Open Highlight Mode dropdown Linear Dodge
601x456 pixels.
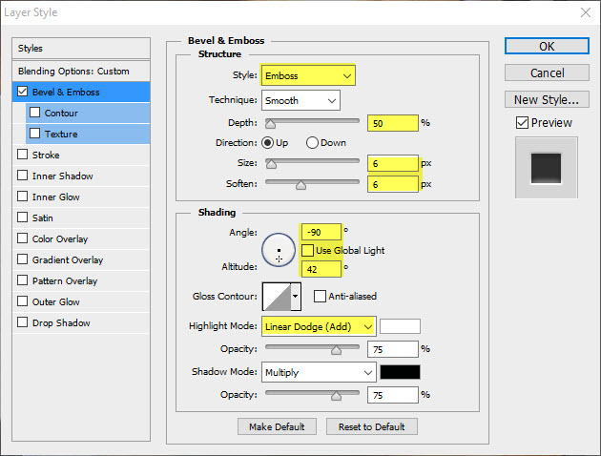pos(320,326)
